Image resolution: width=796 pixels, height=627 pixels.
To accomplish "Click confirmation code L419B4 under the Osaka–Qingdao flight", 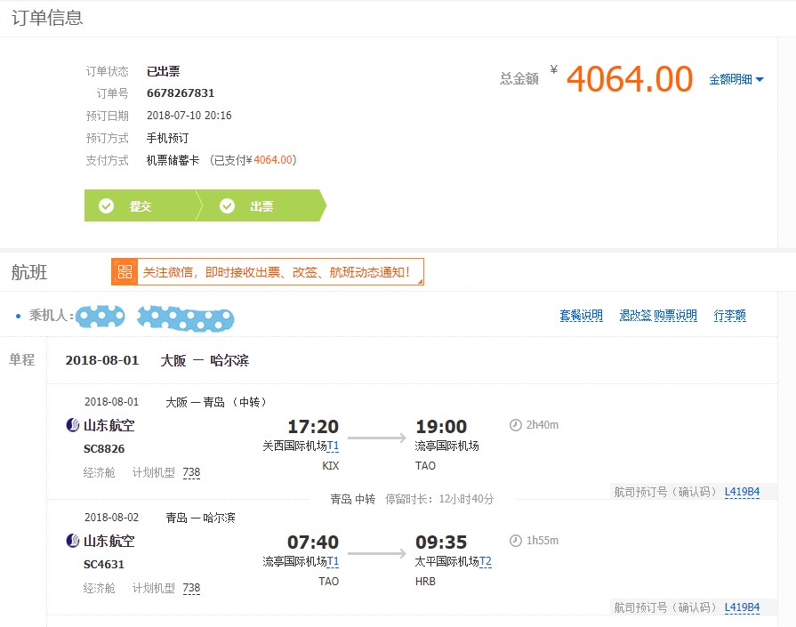I will pos(742,492).
